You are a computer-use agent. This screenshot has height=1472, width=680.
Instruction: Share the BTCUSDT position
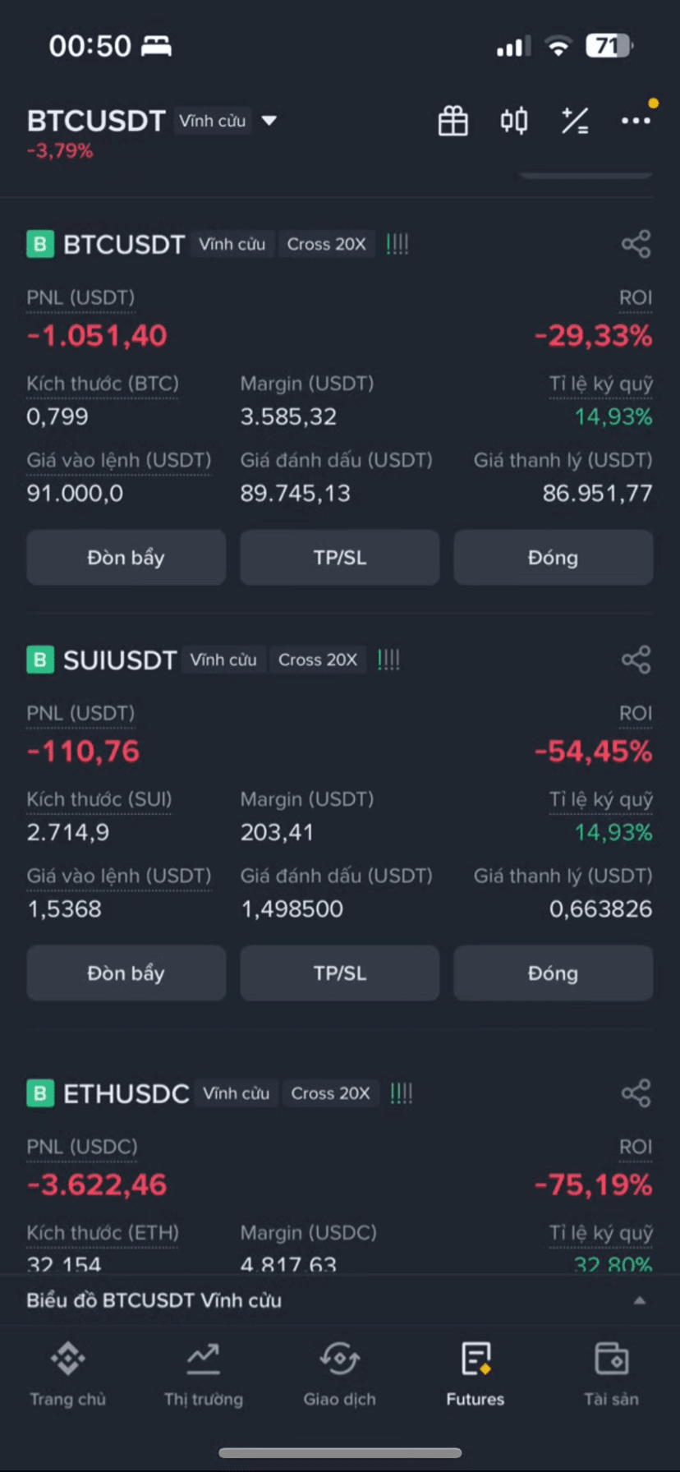coord(636,244)
